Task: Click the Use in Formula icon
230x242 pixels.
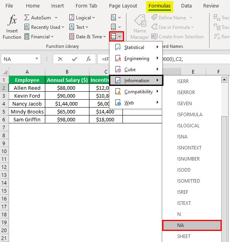Action: click(x=154, y=27)
